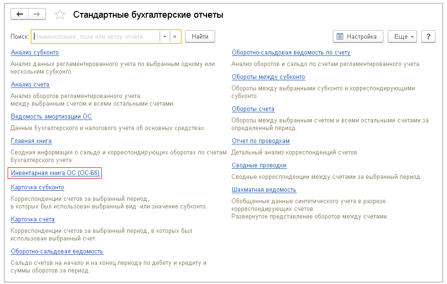Open the Главная книга report
The width and height of the screenshot is (447, 284).
point(31,141)
